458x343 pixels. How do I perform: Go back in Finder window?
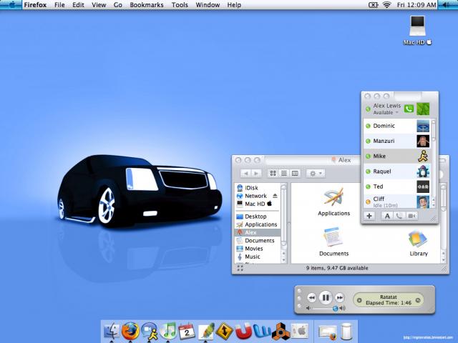pos(245,173)
